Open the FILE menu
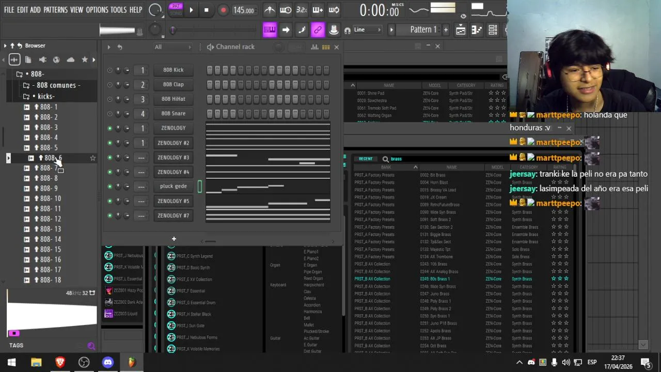661x372 pixels. [x=9, y=10]
